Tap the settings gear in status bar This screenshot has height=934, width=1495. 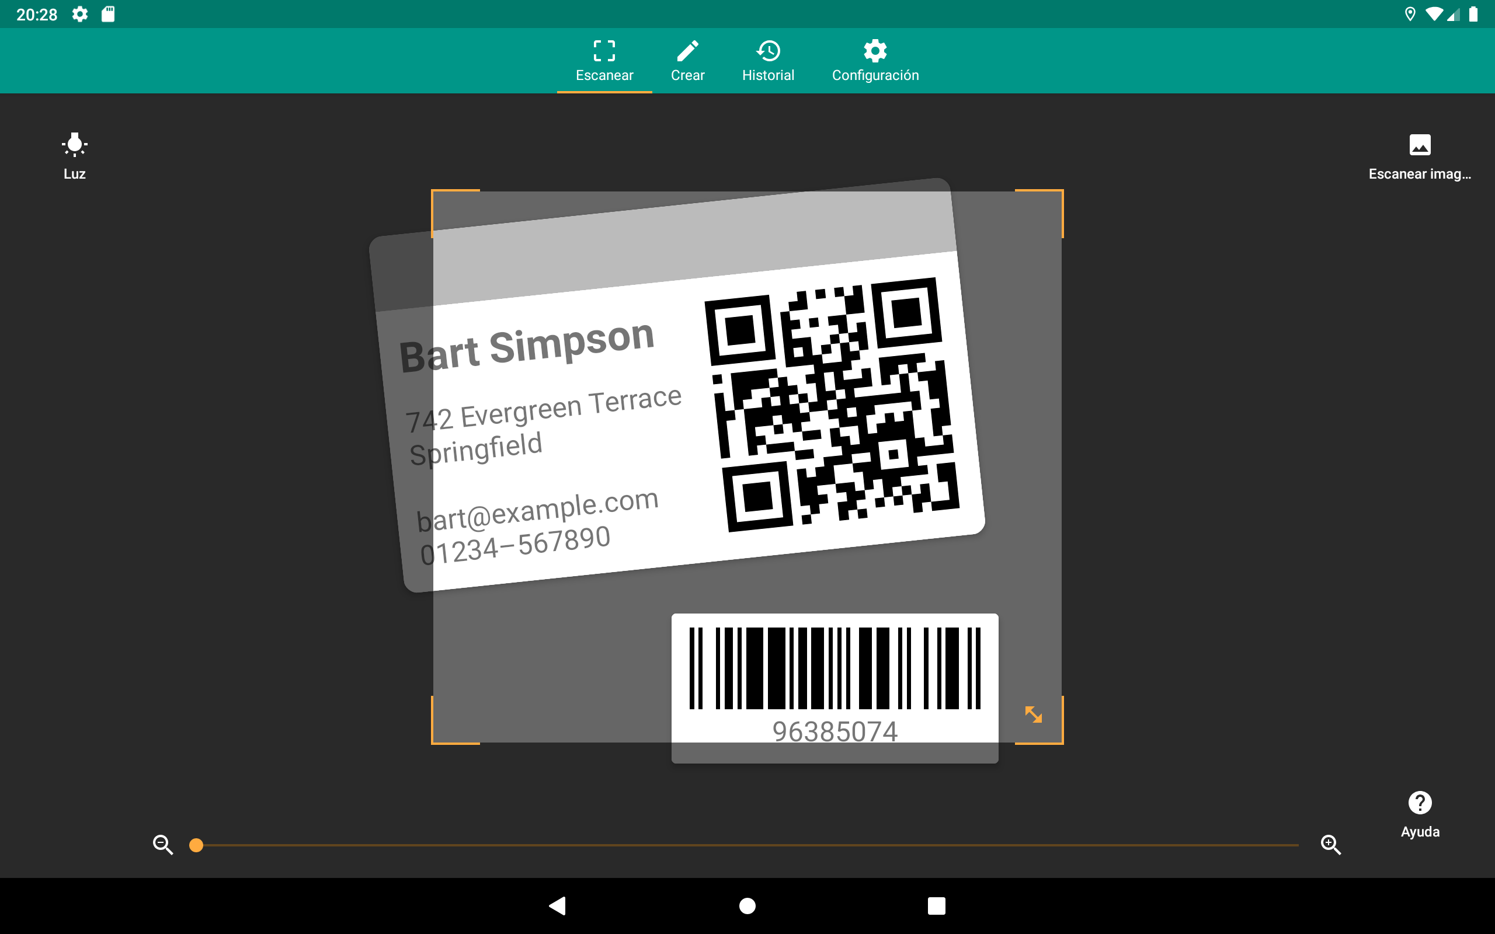[79, 14]
